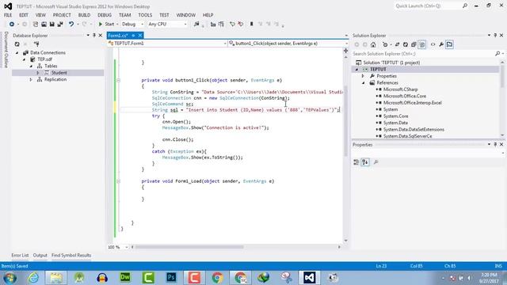The height and width of the screenshot is (285, 507).
Task: Select Solution 'TEPTUT' (1 project) item
Action: click(x=391, y=63)
